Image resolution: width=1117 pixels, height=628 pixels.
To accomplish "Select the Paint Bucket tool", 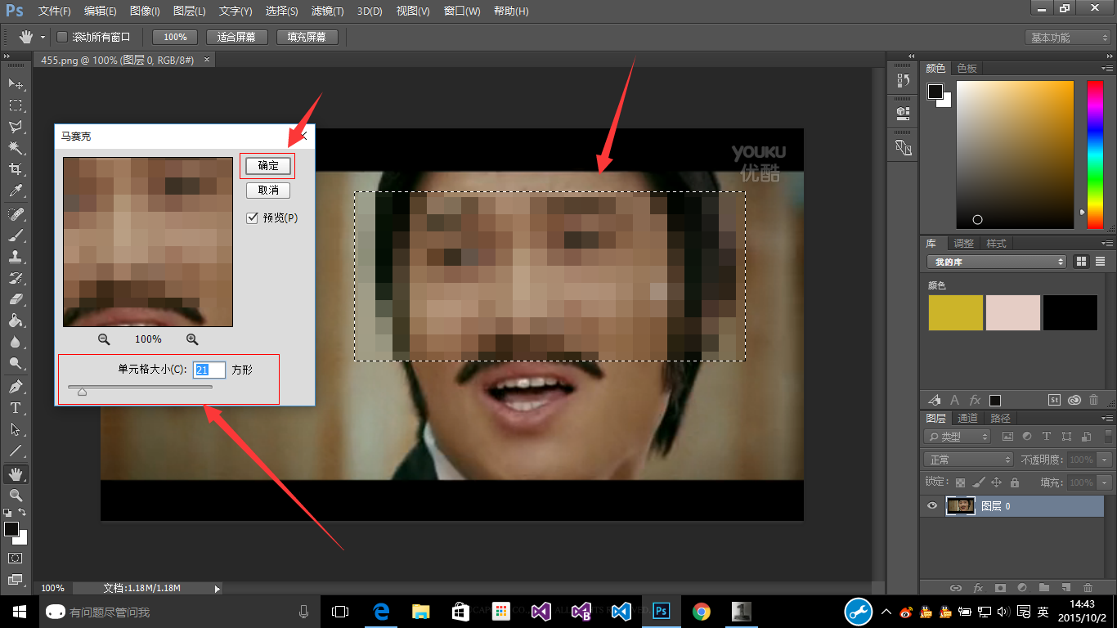I will (16, 321).
